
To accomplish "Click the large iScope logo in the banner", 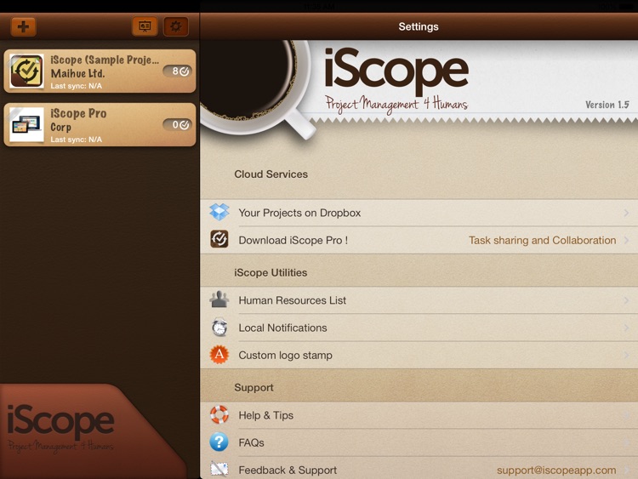I will 396,71.
